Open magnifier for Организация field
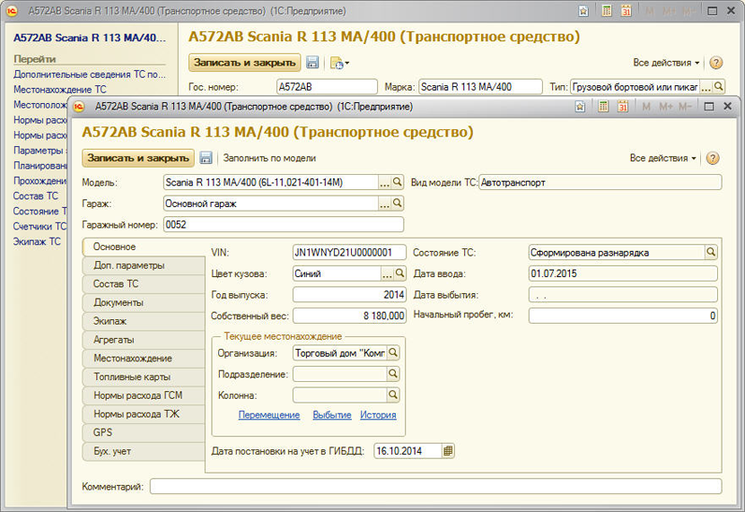 [393, 353]
